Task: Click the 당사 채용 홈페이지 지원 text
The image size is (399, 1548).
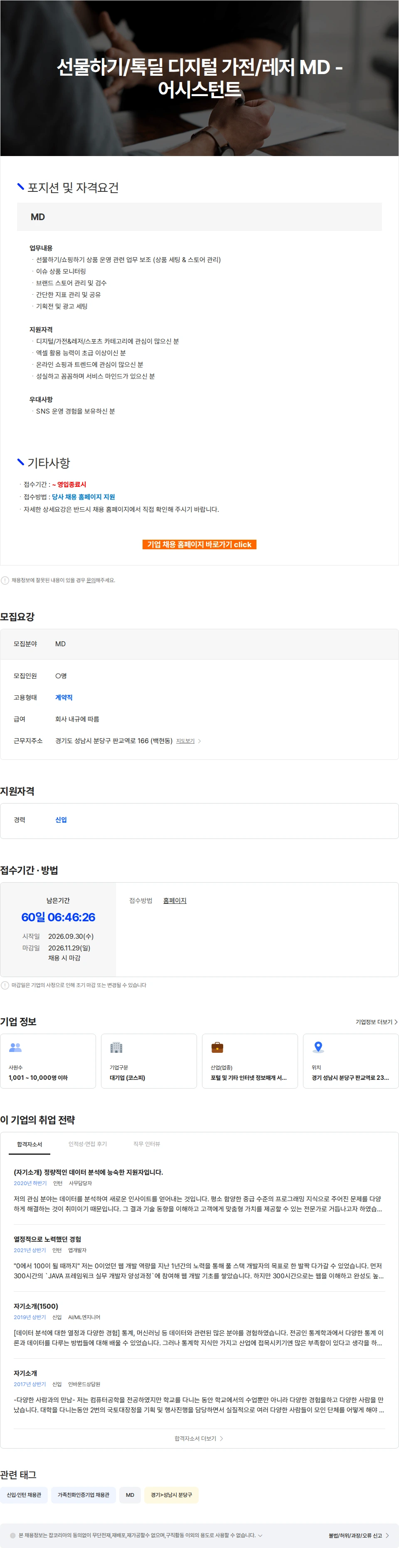Action: (x=84, y=497)
